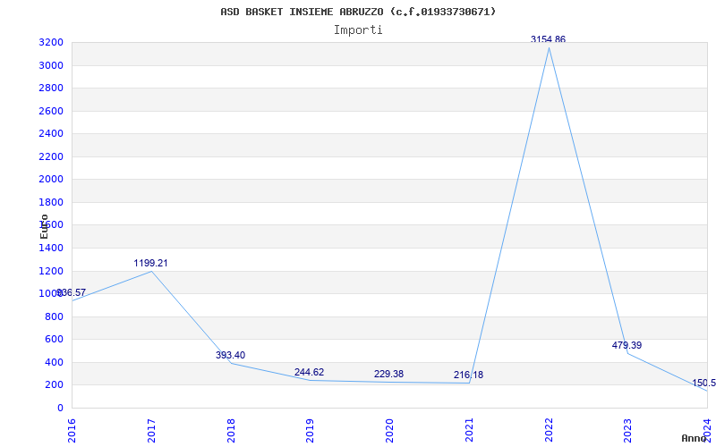Select x-axis year label 2017

point(151,430)
